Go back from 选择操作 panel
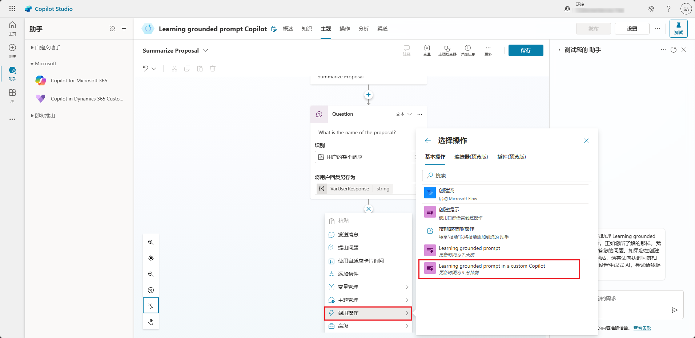The width and height of the screenshot is (695, 338). 428,141
